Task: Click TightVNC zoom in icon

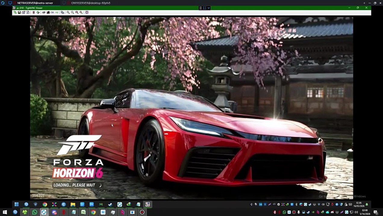Action: pyautogui.click(x=68, y=13)
